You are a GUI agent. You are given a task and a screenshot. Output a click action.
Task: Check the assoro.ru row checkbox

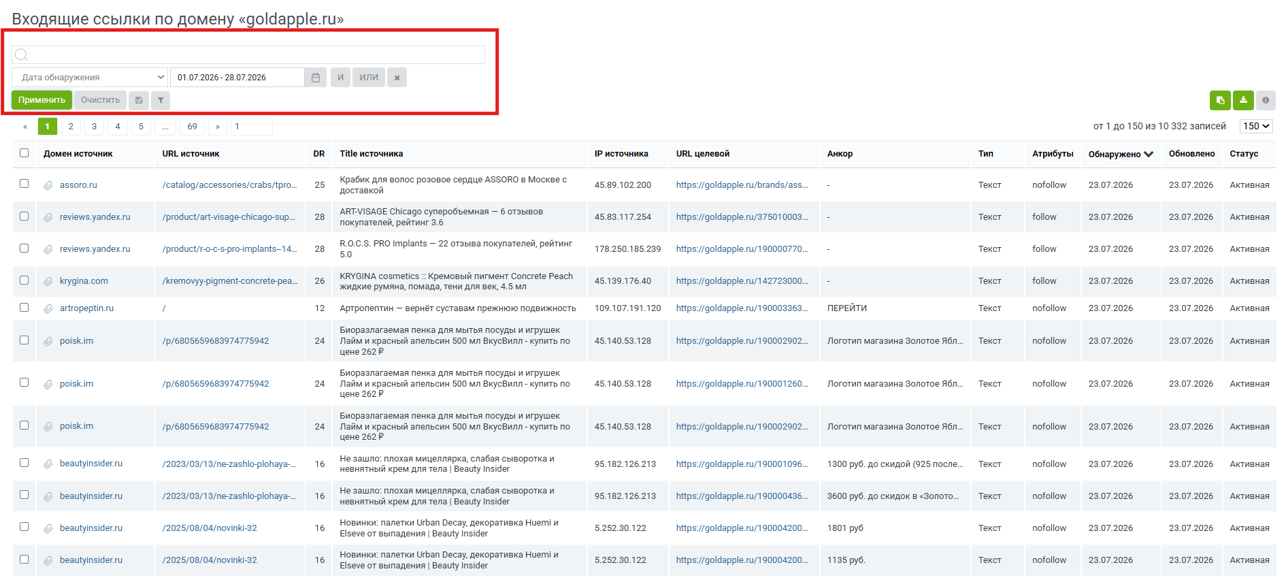pyautogui.click(x=24, y=184)
